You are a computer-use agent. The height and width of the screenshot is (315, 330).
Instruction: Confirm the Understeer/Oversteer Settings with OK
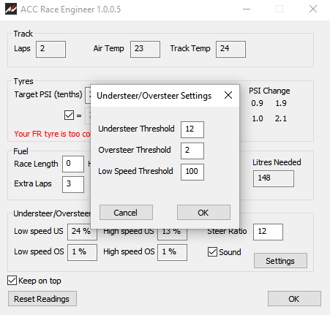pos(203,213)
